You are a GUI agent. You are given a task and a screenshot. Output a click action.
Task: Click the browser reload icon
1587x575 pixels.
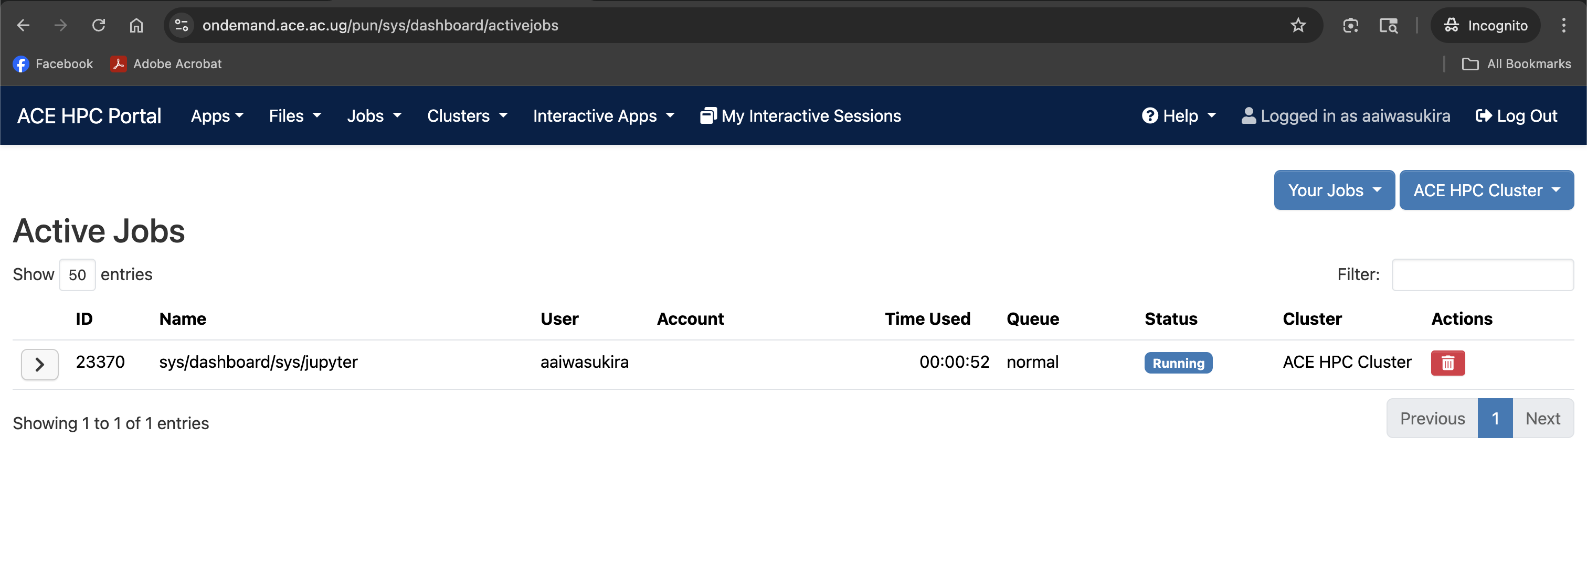click(x=99, y=25)
